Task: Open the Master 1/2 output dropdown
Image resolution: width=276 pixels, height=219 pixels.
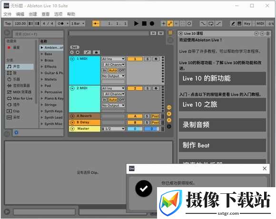Action: point(113,129)
